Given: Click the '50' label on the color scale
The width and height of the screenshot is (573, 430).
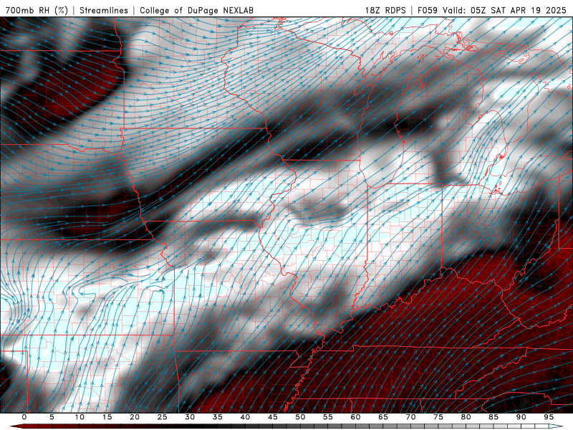Looking at the screenshot, I should 300,417.
